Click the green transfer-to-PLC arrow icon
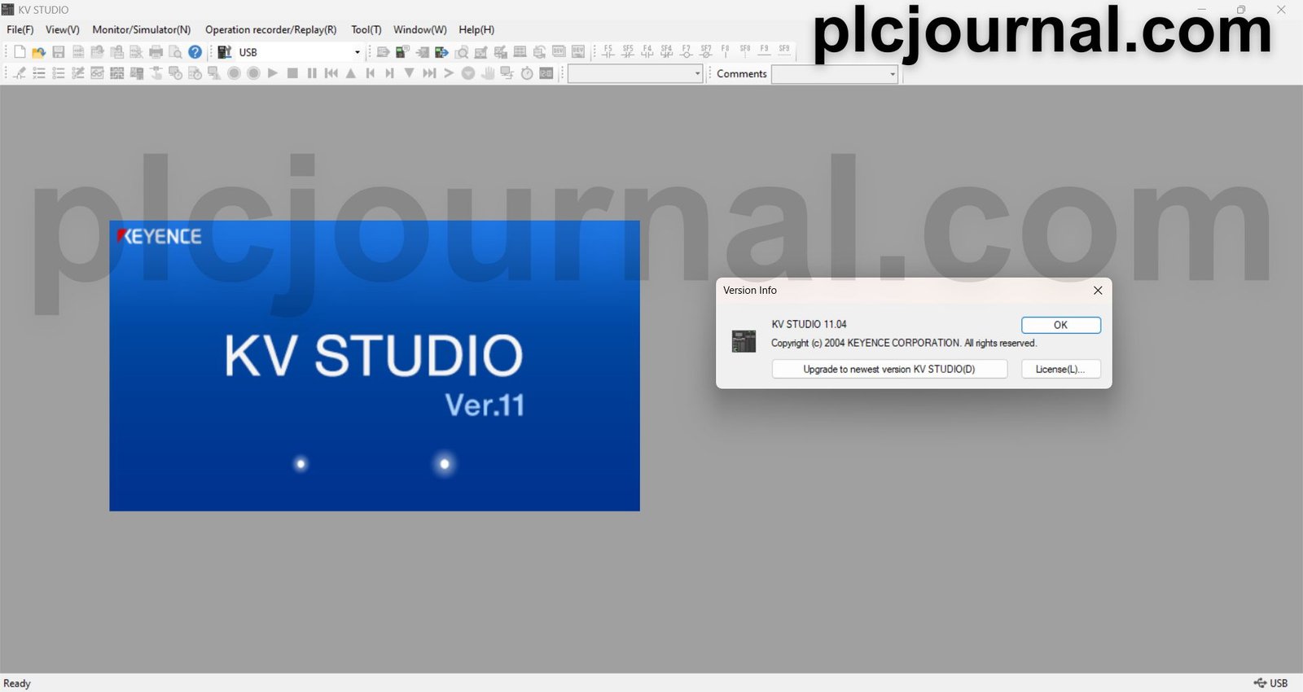Image resolution: width=1303 pixels, height=692 pixels. 441,52
